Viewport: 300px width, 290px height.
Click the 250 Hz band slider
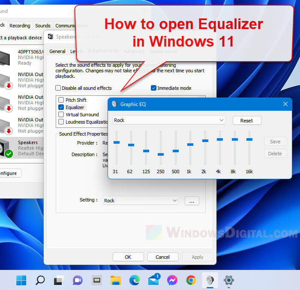coord(161,154)
